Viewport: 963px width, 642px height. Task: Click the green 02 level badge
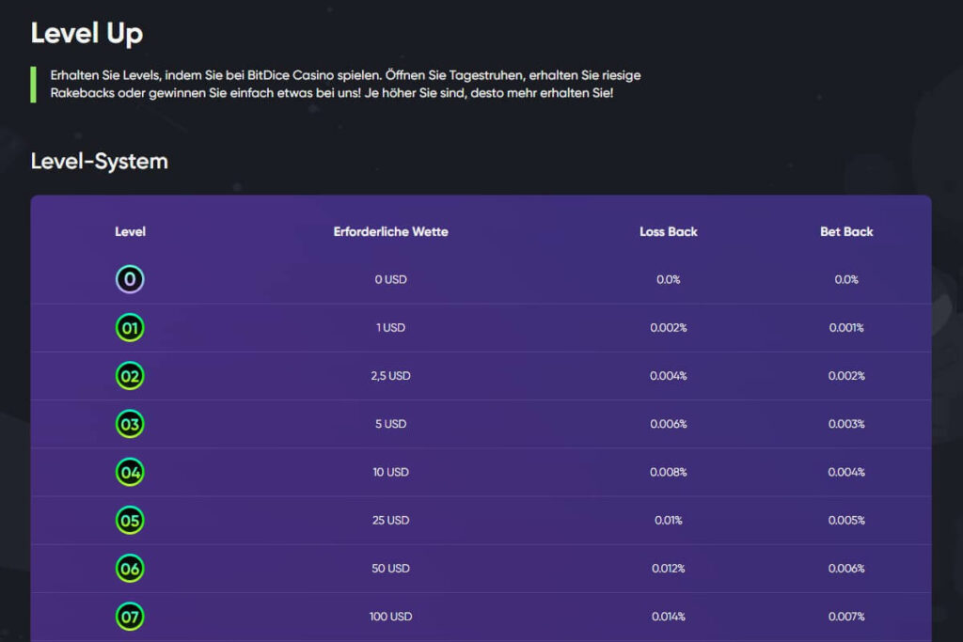[x=130, y=376]
